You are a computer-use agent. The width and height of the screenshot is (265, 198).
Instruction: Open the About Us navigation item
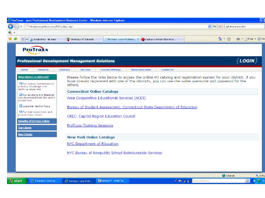tap(43, 70)
